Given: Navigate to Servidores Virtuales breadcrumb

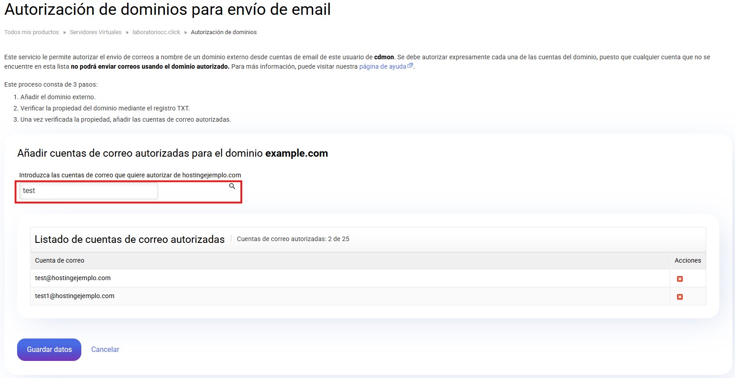Looking at the screenshot, I should (x=96, y=32).
